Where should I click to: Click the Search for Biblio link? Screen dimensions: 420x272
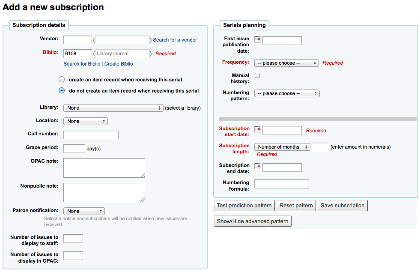(82, 64)
